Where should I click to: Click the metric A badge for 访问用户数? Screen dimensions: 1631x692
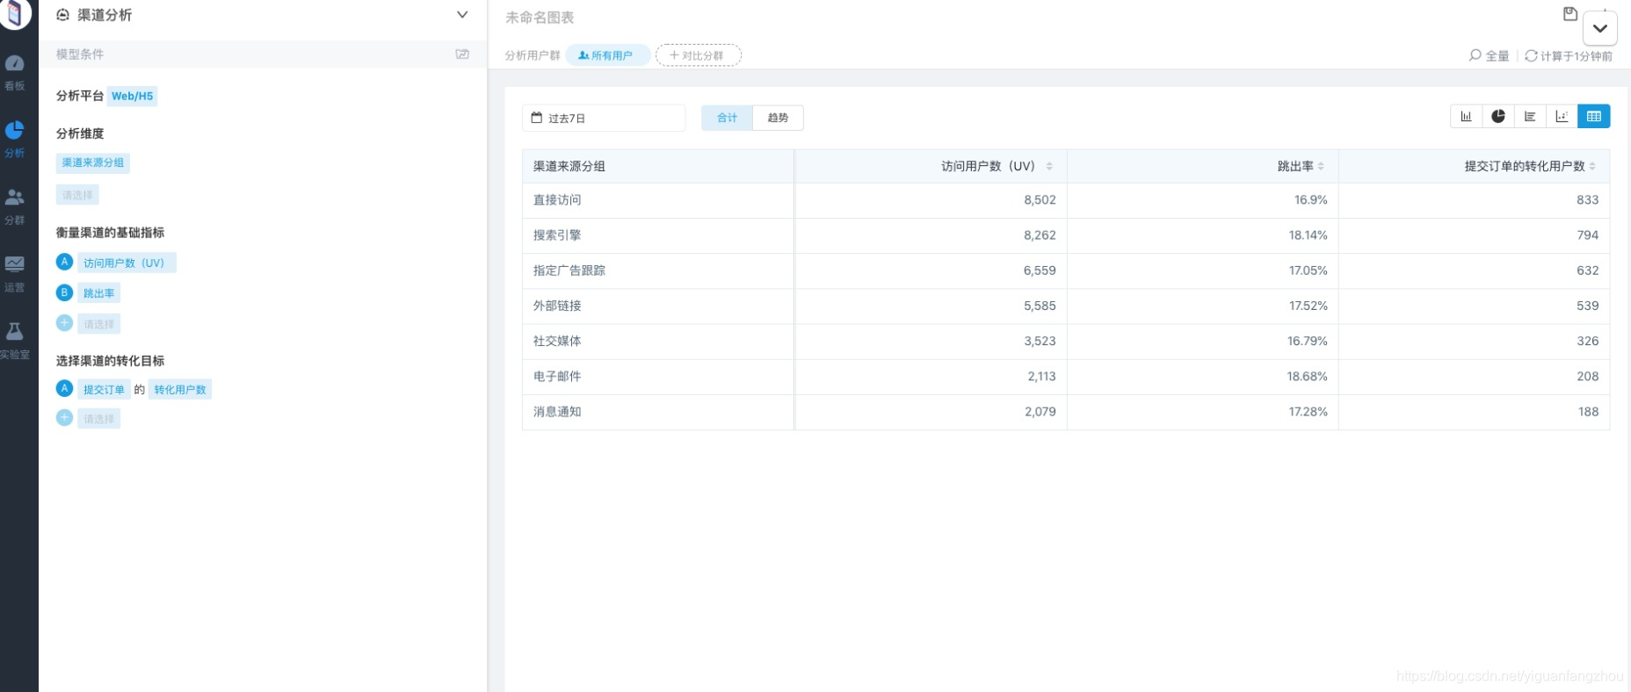[x=64, y=262]
